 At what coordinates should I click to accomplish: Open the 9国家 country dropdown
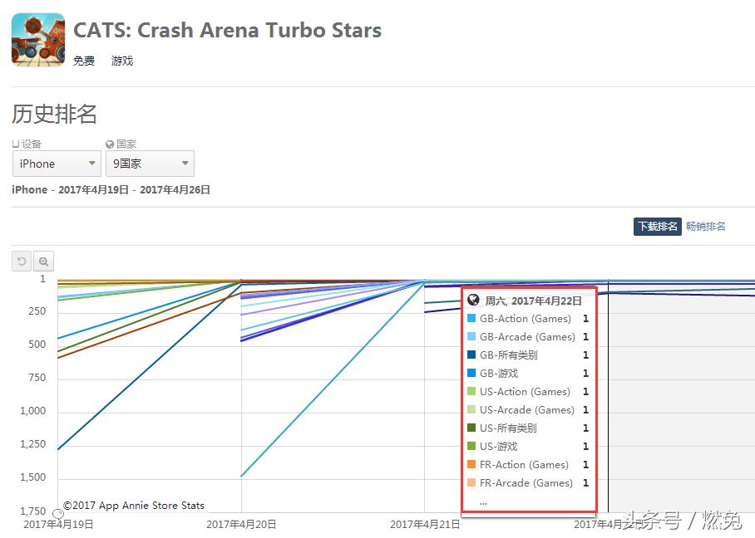click(151, 164)
